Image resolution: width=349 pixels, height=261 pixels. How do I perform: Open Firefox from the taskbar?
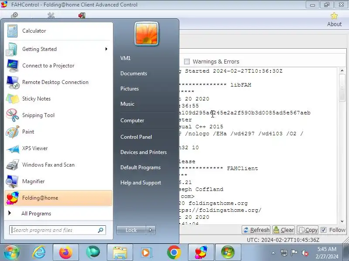click(66, 252)
